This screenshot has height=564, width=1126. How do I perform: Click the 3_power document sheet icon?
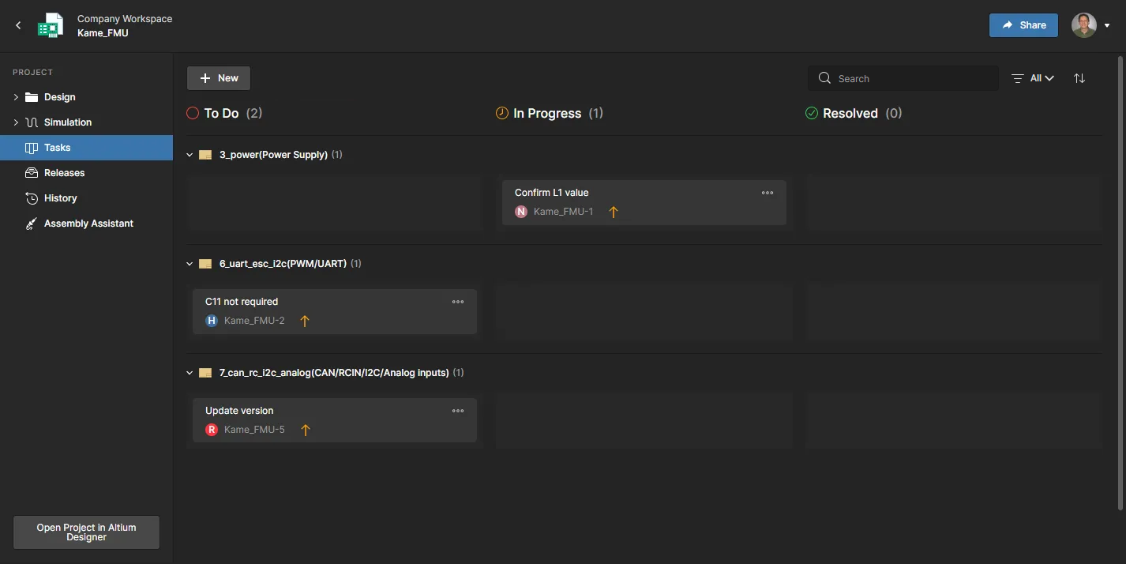205,155
